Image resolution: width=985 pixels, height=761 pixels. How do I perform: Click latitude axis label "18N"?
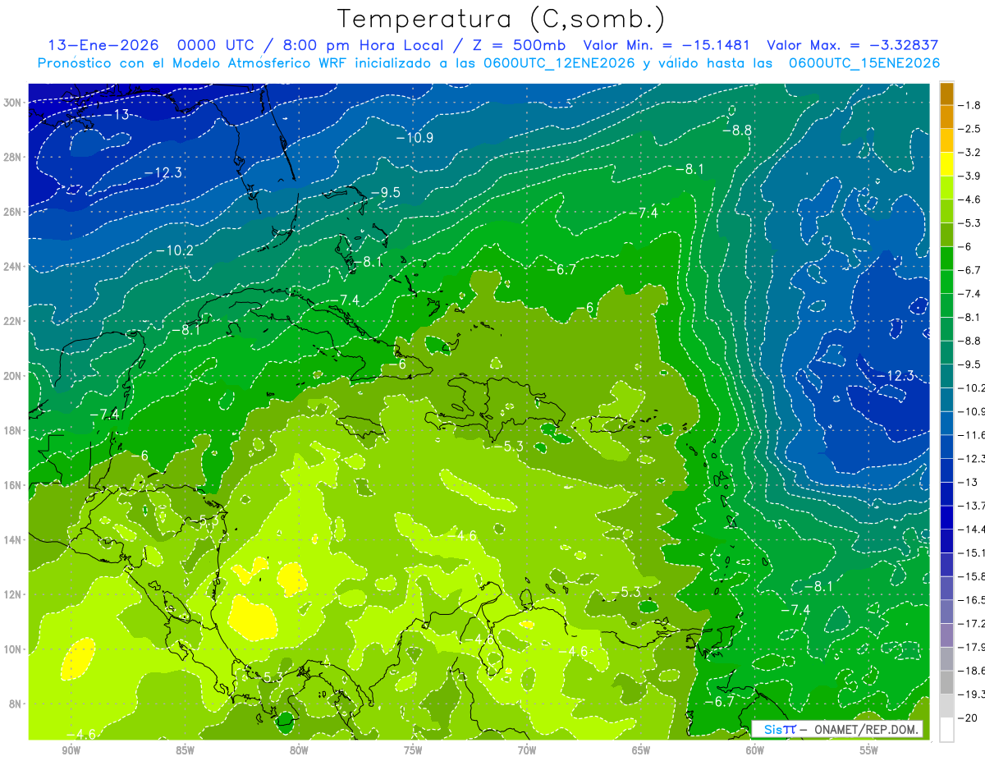(x=14, y=430)
